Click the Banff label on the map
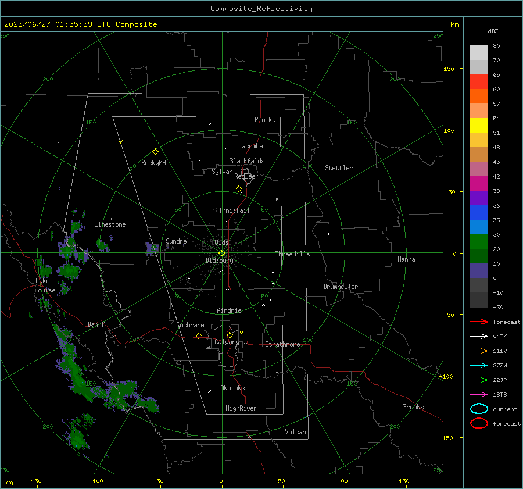523x489 pixels. click(96, 324)
